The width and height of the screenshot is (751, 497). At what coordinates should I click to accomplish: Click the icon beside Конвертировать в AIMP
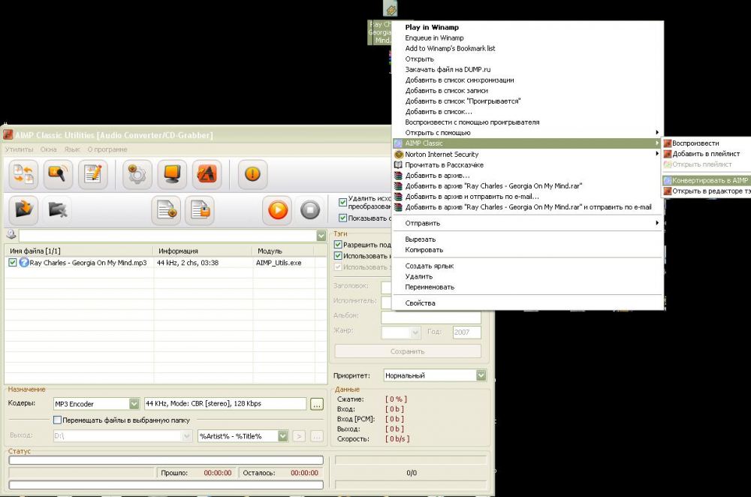(667, 180)
